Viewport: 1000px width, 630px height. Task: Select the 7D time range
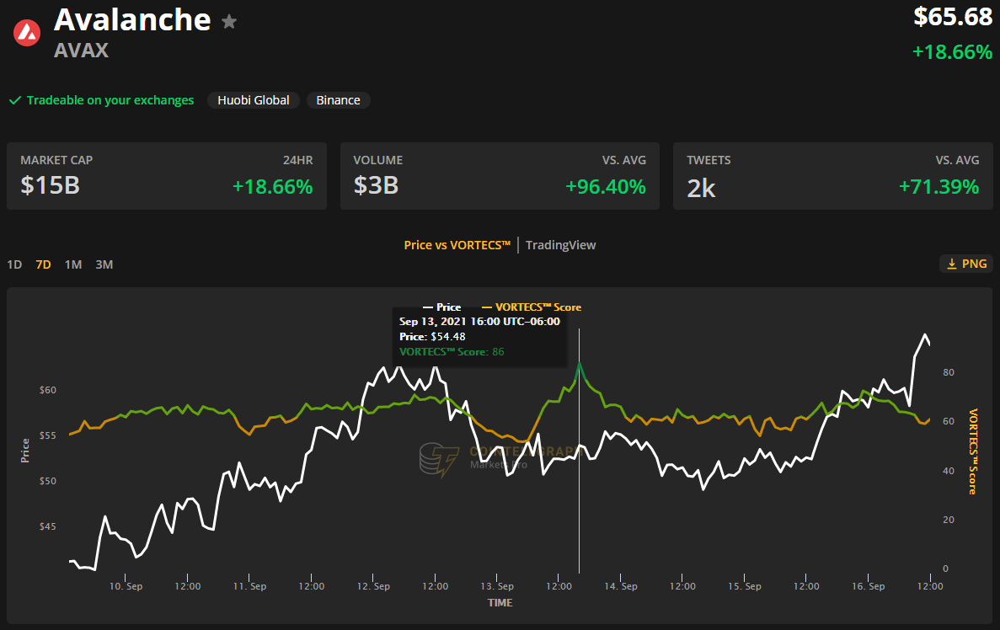(43, 264)
